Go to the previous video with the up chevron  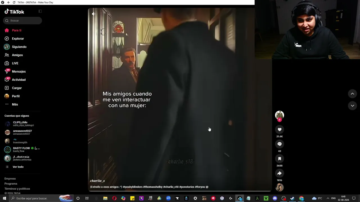pos(352,94)
